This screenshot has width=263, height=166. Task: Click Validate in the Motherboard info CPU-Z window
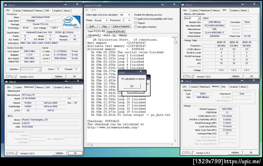[59, 153]
